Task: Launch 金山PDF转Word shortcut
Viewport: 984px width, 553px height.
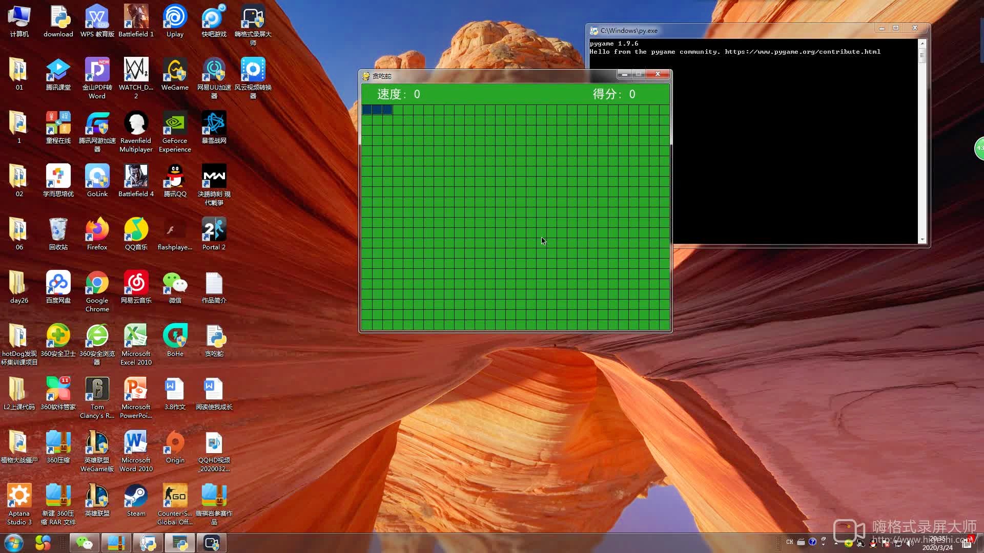Action: [x=97, y=78]
